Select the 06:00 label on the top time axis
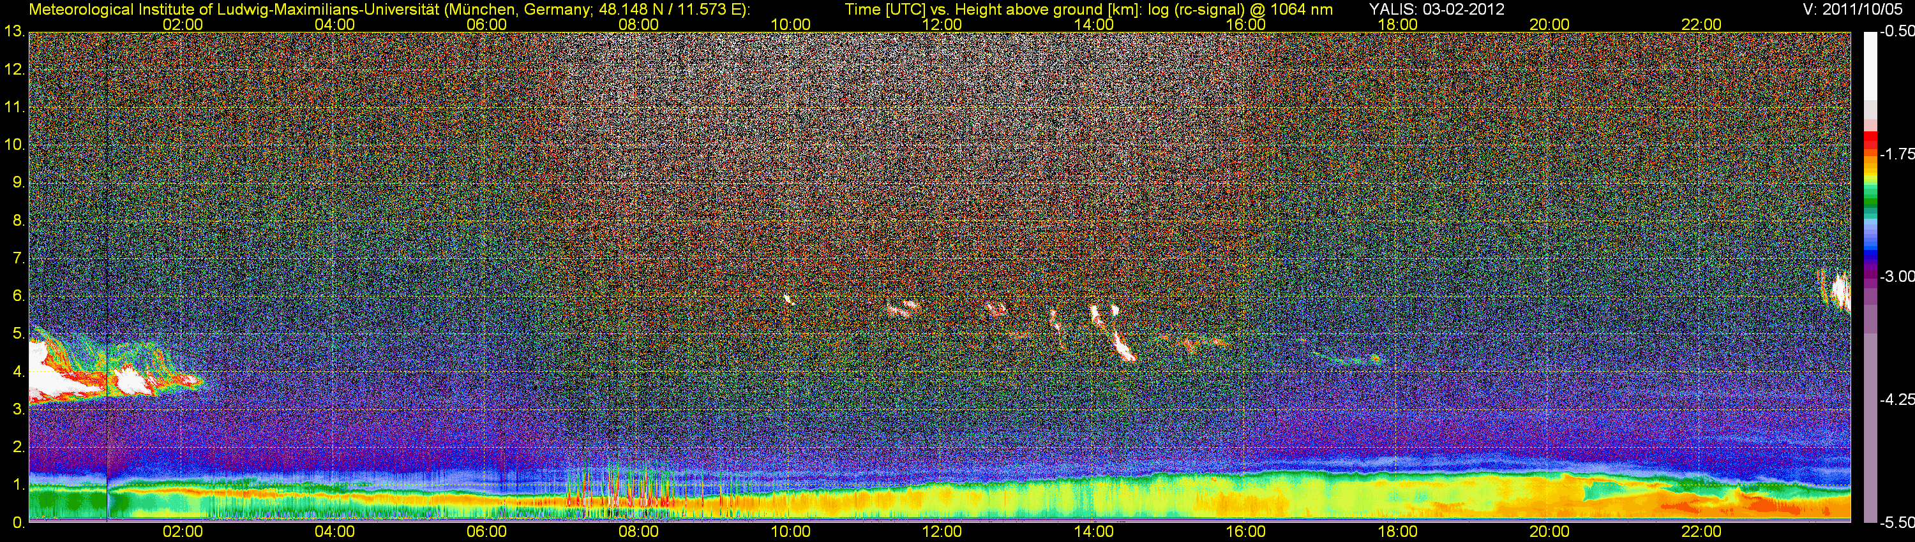 (x=487, y=24)
